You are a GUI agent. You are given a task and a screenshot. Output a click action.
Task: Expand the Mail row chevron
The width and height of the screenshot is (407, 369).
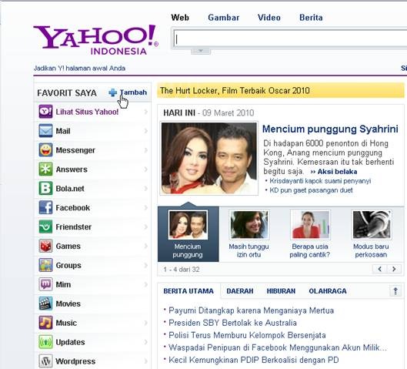pyautogui.click(x=146, y=131)
